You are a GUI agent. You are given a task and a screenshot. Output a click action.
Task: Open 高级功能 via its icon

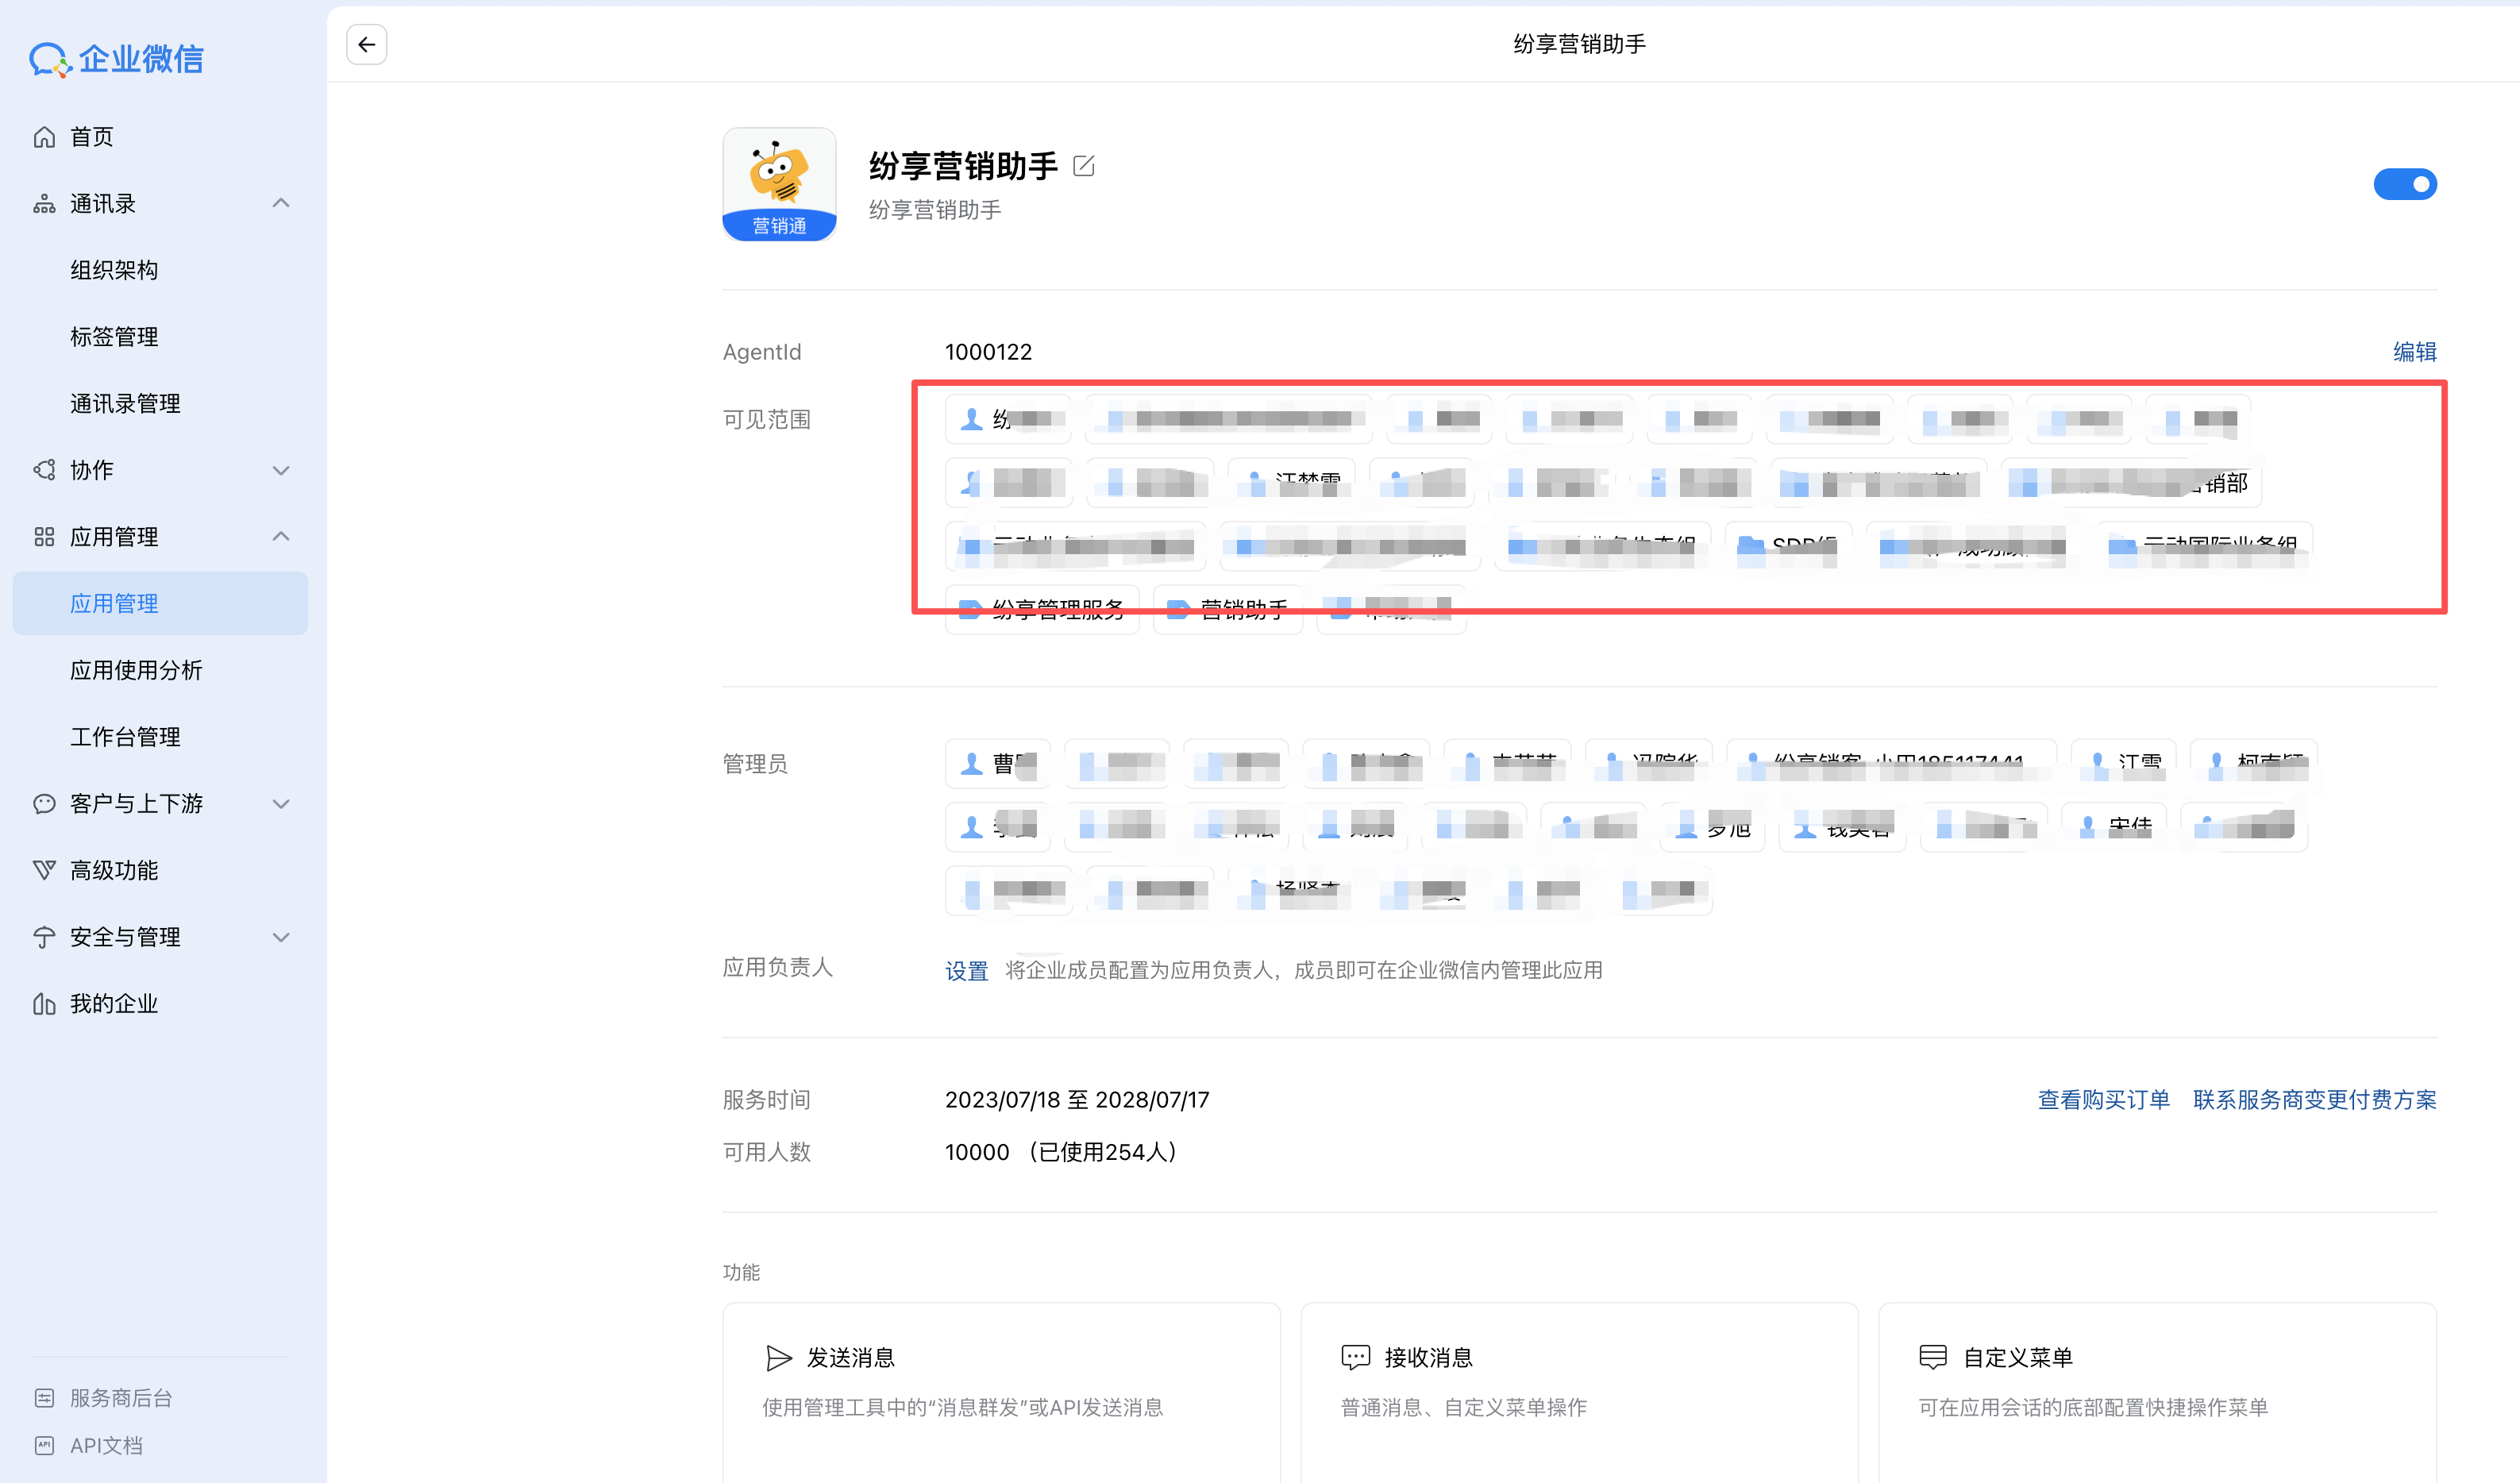[x=44, y=870]
